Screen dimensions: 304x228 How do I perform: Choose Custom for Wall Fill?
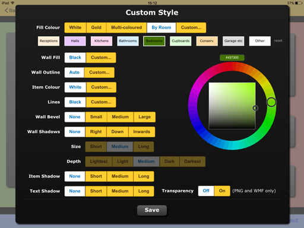(101, 58)
